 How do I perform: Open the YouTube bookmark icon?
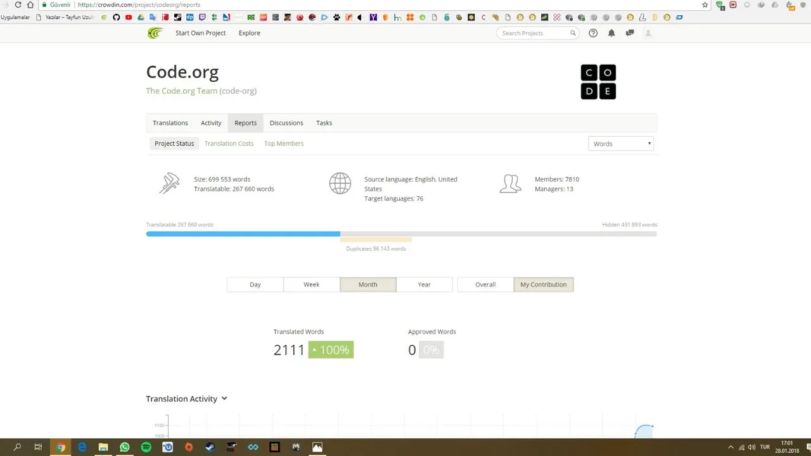(x=128, y=17)
